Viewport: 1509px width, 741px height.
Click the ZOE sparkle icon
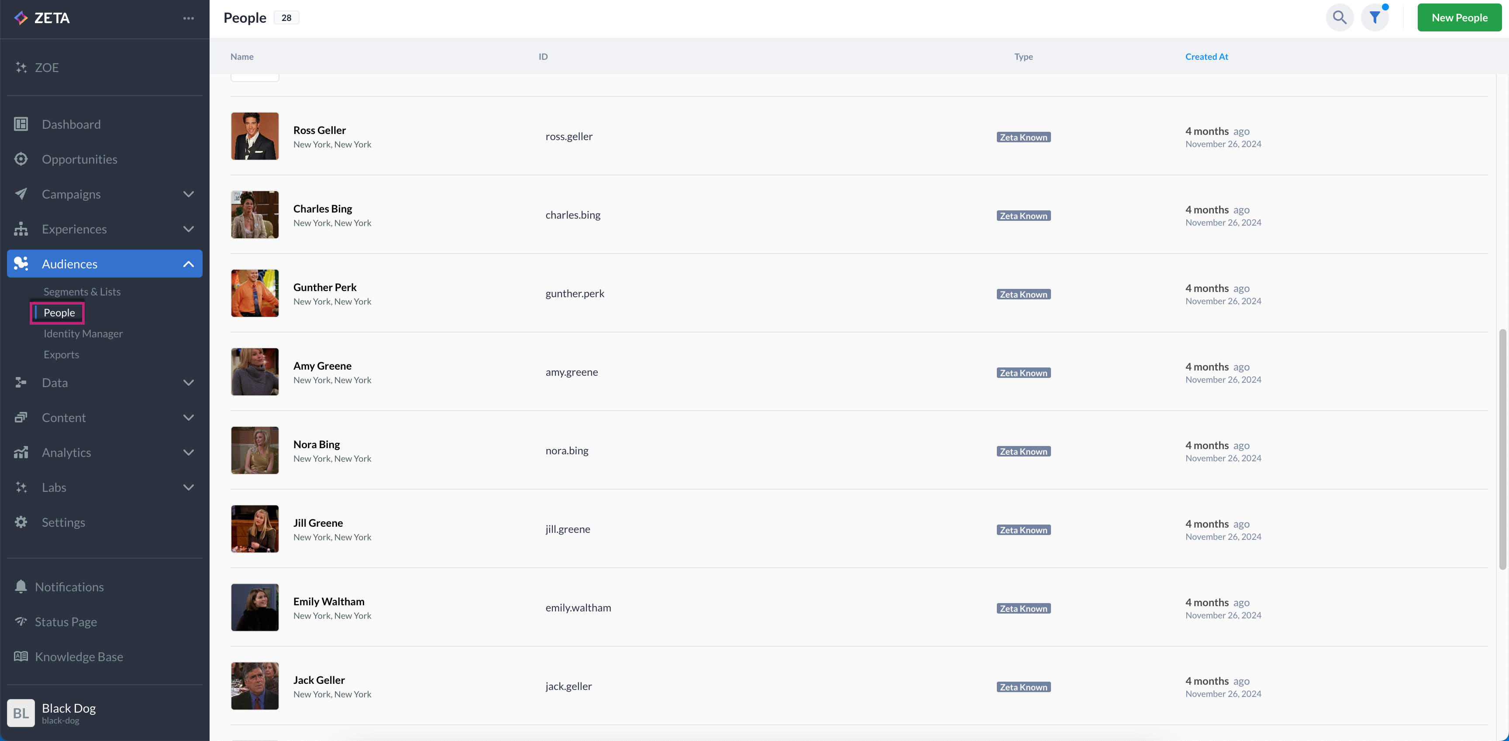pyautogui.click(x=21, y=67)
